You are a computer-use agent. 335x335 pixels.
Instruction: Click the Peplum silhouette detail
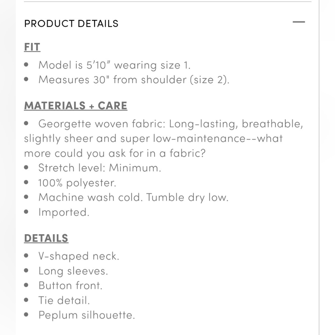pyautogui.click(x=86, y=315)
